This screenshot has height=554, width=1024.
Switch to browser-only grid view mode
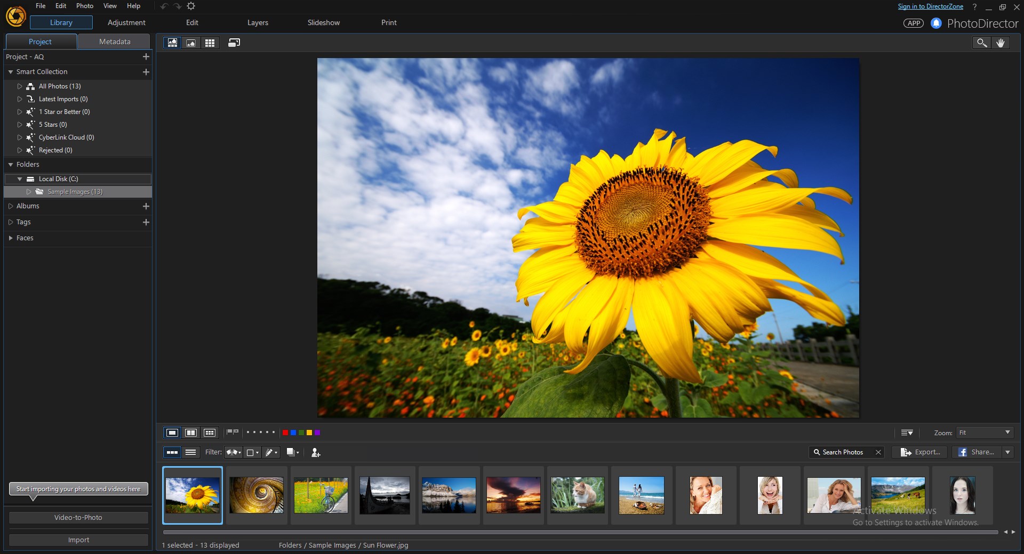tap(210, 43)
